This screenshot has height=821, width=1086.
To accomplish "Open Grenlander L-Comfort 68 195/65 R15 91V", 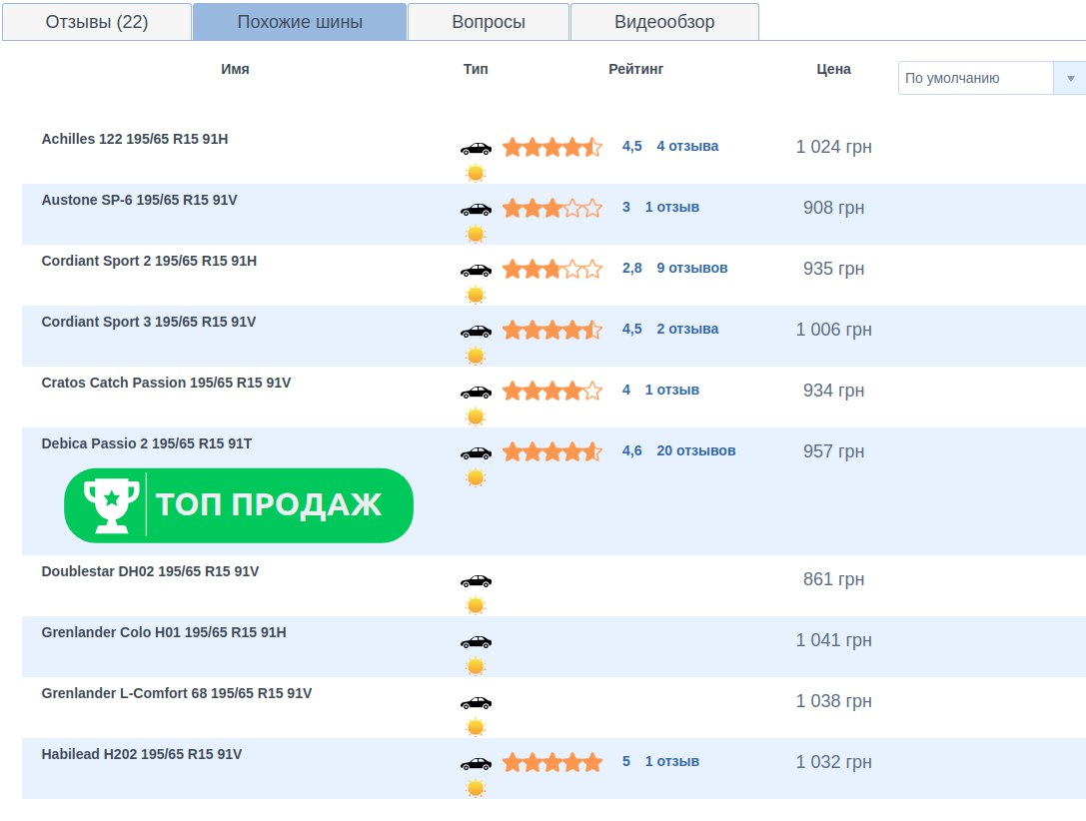I will 177,693.
